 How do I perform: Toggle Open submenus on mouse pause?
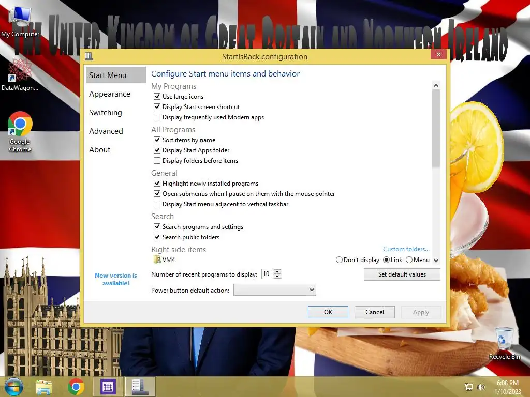pos(157,193)
